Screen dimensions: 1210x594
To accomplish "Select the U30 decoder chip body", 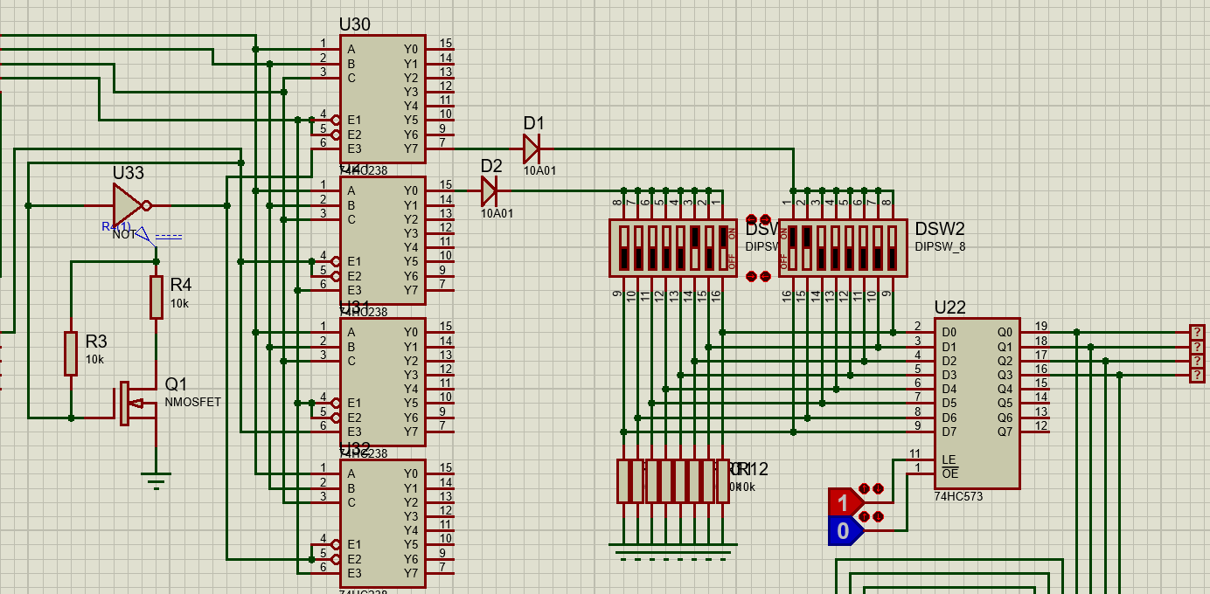I will tap(382, 99).
